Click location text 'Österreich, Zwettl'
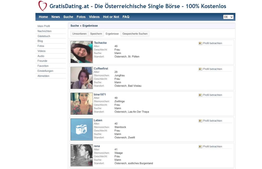This screenshot has width=262, height=169. (x=125, y=138)
